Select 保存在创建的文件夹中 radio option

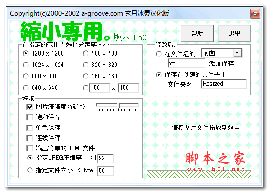[x=158, y=75]
